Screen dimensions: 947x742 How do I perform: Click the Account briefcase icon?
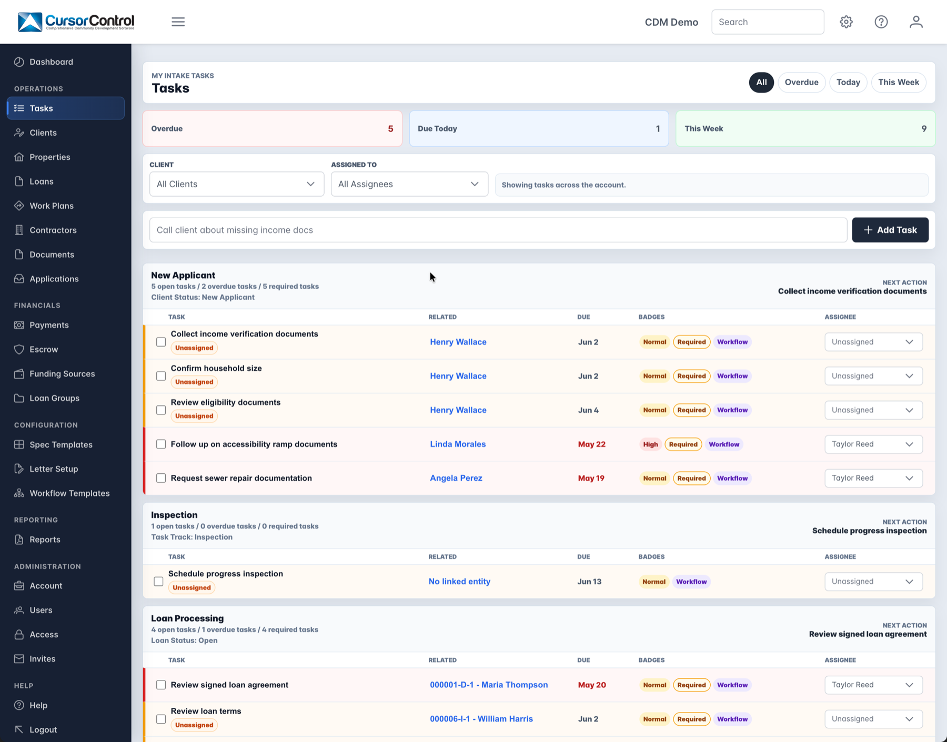[19, 586]
